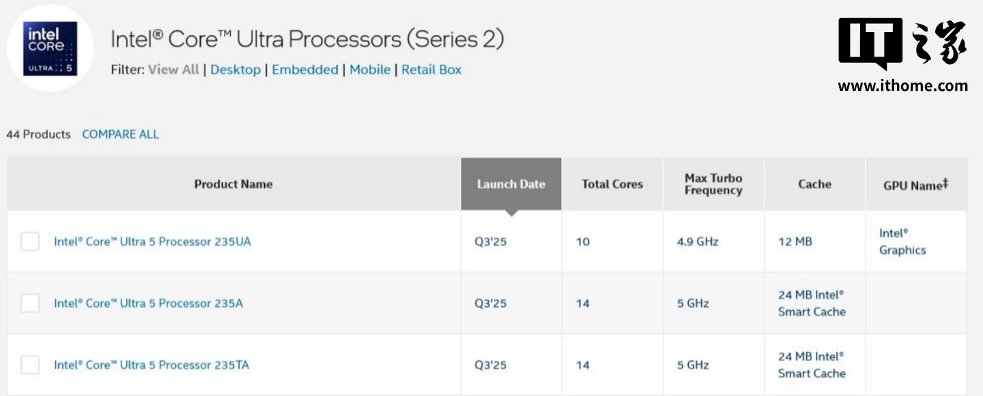Screen dimensions: 983x396
Task: Show only Mobile processors
Action: [x=370, y=70]
